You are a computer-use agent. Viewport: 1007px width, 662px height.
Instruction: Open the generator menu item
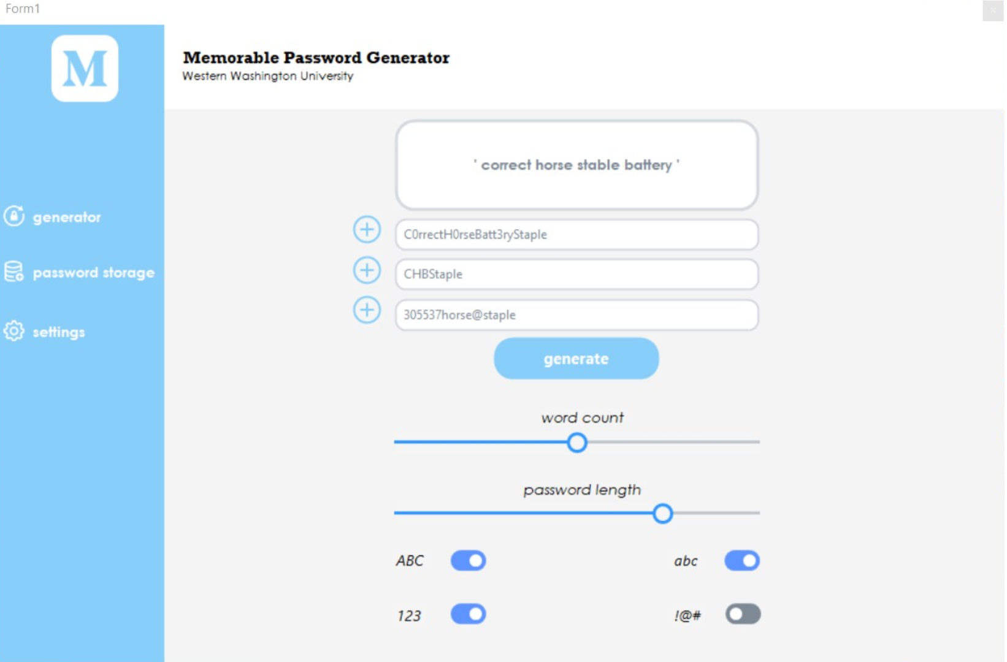[67, 218]
